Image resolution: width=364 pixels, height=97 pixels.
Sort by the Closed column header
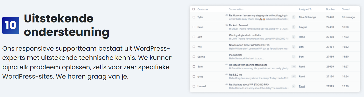[346, 9]
